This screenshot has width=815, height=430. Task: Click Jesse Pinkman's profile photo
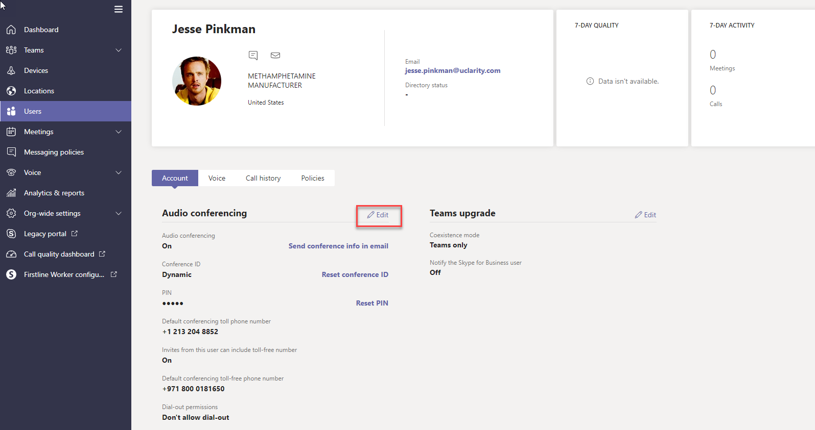(197, 81)
